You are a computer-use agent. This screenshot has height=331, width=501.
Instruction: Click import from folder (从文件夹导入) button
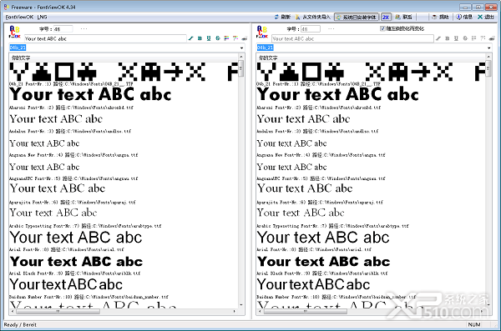click(x=313, y=17)
